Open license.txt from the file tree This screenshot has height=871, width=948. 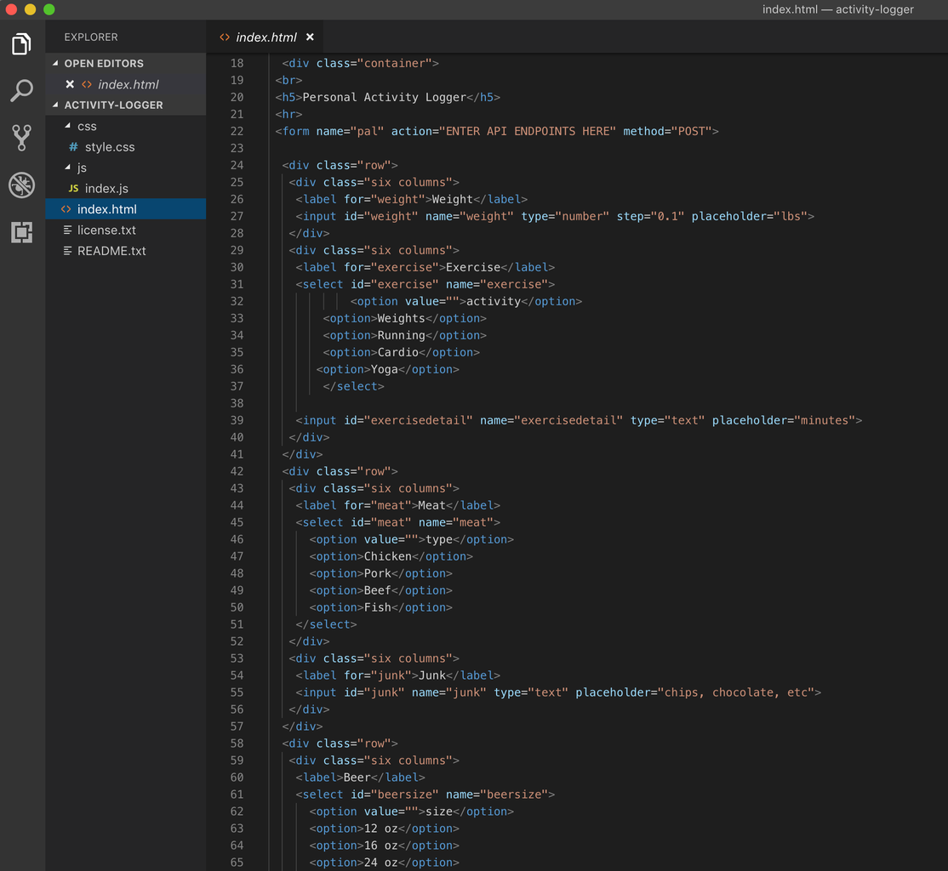pos(106,230)
